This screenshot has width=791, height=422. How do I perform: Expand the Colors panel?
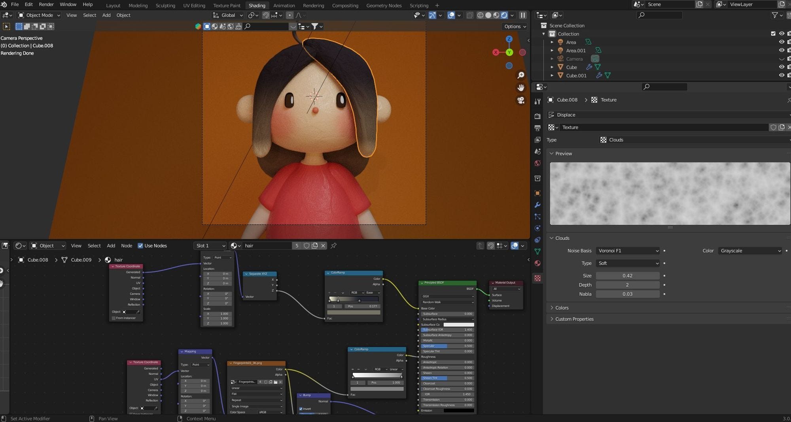click(x=562, y=308)
